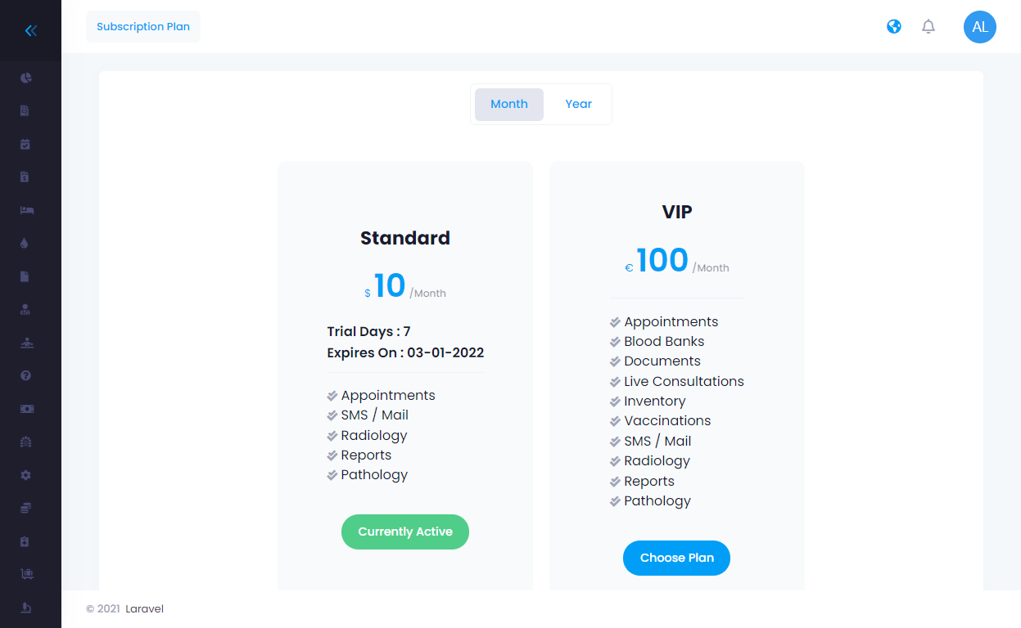Open the microscope pathology sidebar icon
The height and width of the screenshot is (628, 1021).
pyautogui.click(x=26, y=608)
